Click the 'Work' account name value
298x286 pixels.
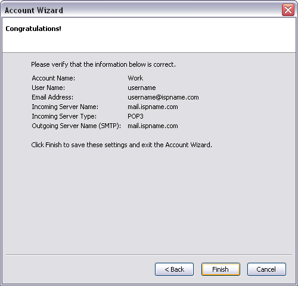click(x=135, y=78)
